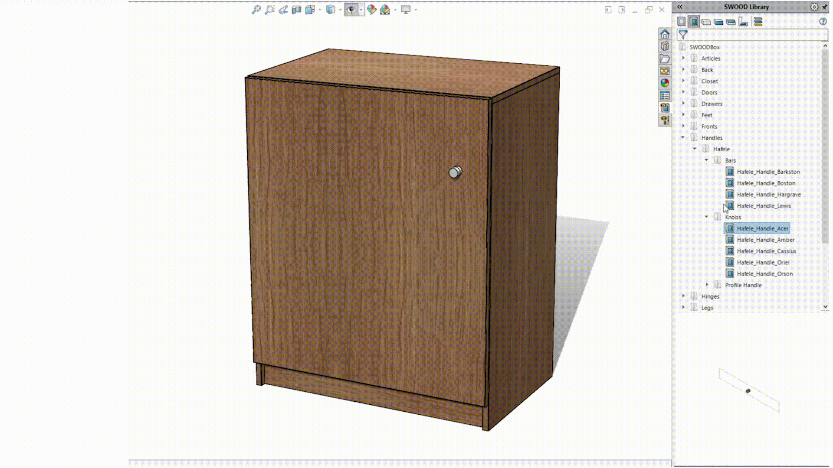Open the Design Library tab in task pane
Viewport: 833px width, 468px height.
pos(665,46)
